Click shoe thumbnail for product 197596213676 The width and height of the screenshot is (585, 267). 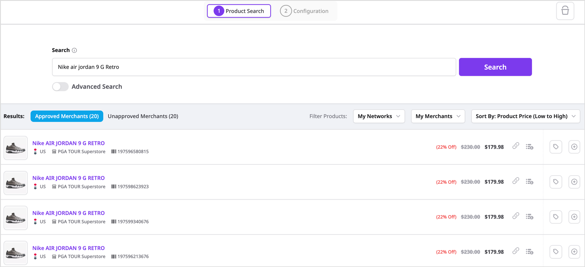click(16, 253)
